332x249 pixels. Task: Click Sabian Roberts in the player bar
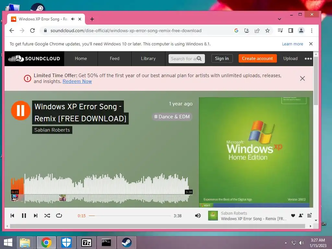click(x=234, y=213)
